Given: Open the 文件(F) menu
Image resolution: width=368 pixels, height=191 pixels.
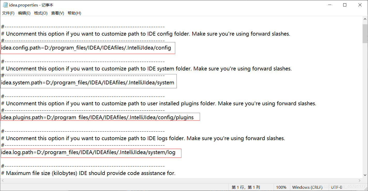Looking at the screenshot, I should [8, 13].
